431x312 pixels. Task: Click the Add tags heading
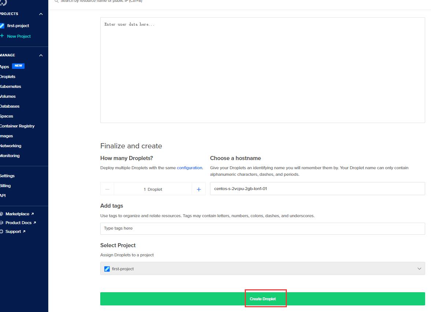112,206
